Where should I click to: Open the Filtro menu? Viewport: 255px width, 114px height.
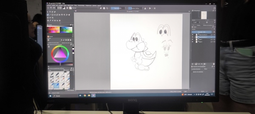point(75,6)
